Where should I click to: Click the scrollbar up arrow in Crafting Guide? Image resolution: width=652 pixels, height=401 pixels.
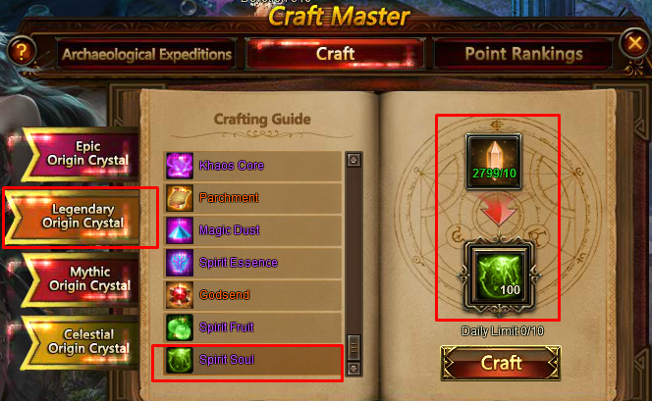353,160
